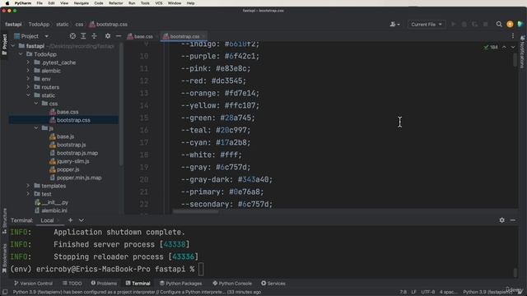This screenshot has height=296, width=527.
Task: Select popper.min.js.map file in tree
Action: [x=79, y=178]
